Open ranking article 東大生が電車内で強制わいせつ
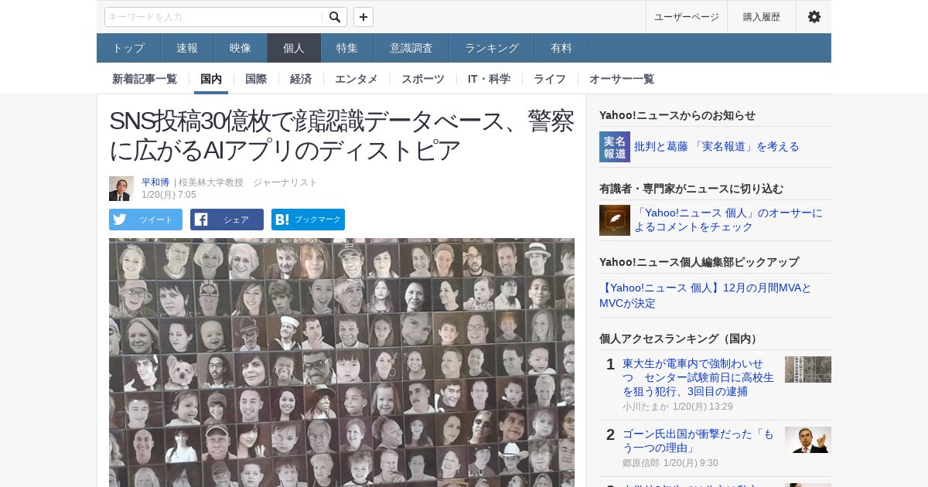This screenshot has width=928, height=487. coord(698,377)
